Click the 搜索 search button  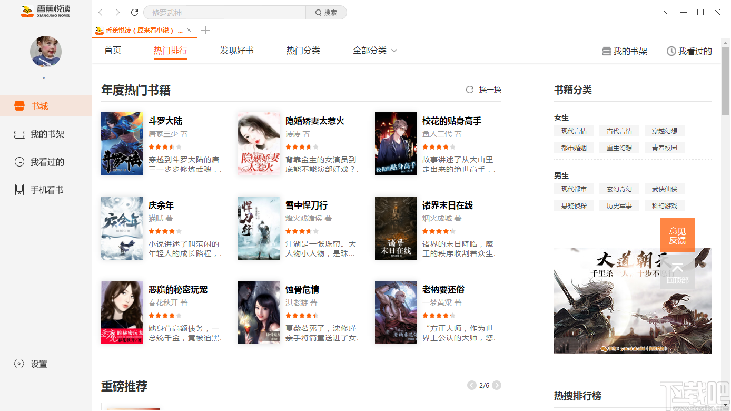(326, 12)
